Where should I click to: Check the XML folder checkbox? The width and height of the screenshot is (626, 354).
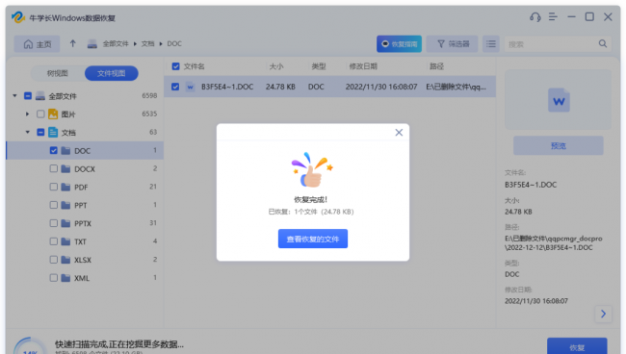pyautogui.click(x=54, y=277)
